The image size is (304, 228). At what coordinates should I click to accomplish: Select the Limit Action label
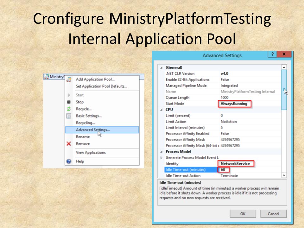pos(176,122)
